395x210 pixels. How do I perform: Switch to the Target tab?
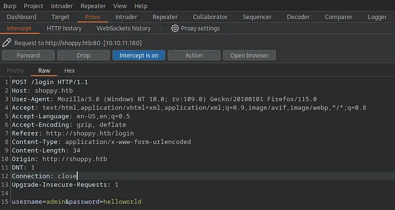coord(60,17)
